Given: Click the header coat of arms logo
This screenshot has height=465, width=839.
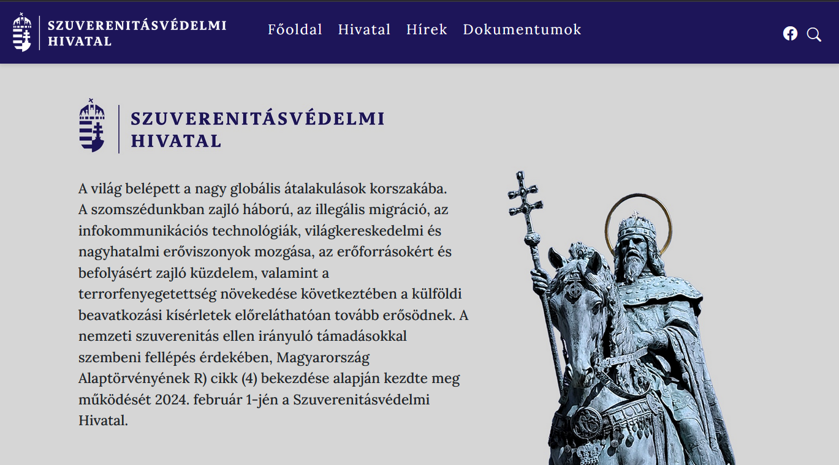Looking at the screenshot, I should [22, 32].
